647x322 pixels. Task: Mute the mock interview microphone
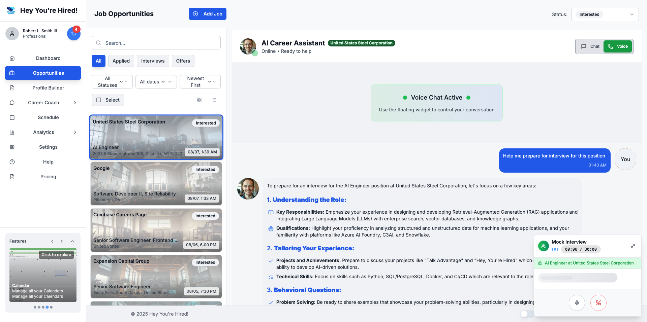coord(577,303)
